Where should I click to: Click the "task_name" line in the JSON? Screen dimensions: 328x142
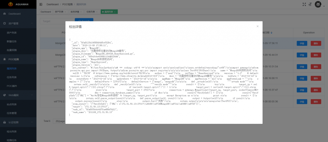(92, 112)
